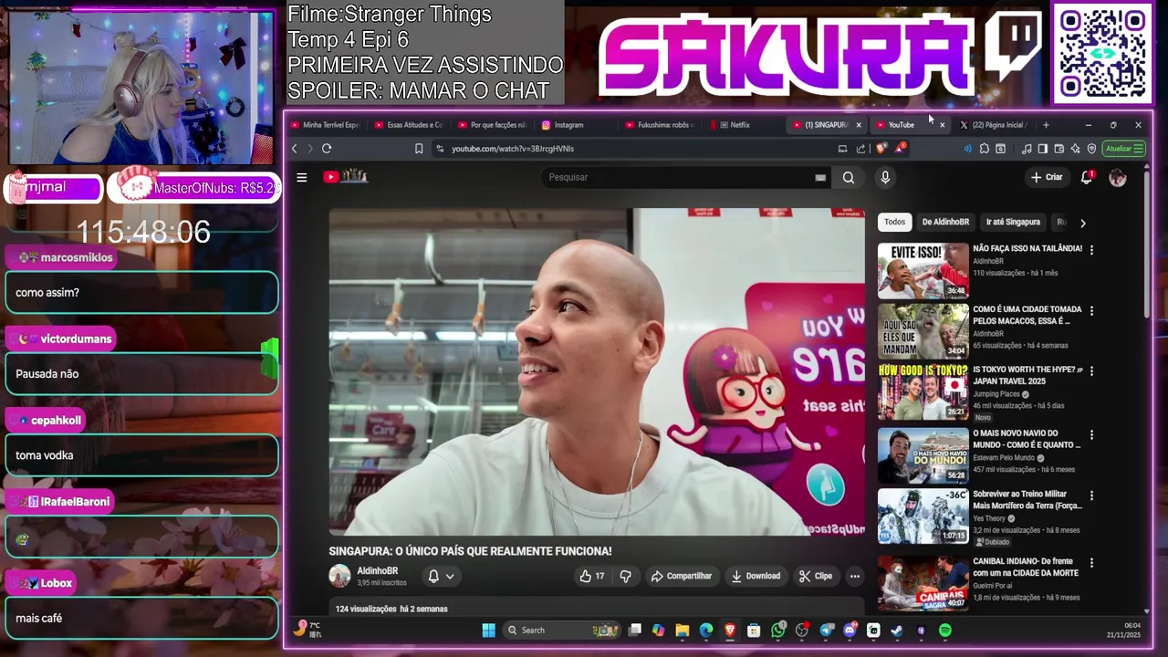The height and width of the screenshot is (657, 1168).
Task: Switch to the Fukushima: robôs tab
Action: tap(660, 125)
